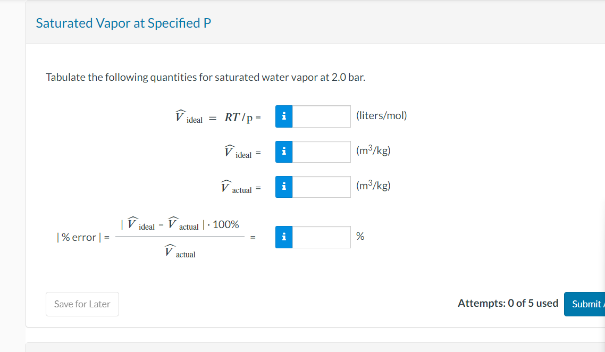Click the % unit label after error field
Image resolution: width=605 pixels, height=352 pixels.
[360, 237]
